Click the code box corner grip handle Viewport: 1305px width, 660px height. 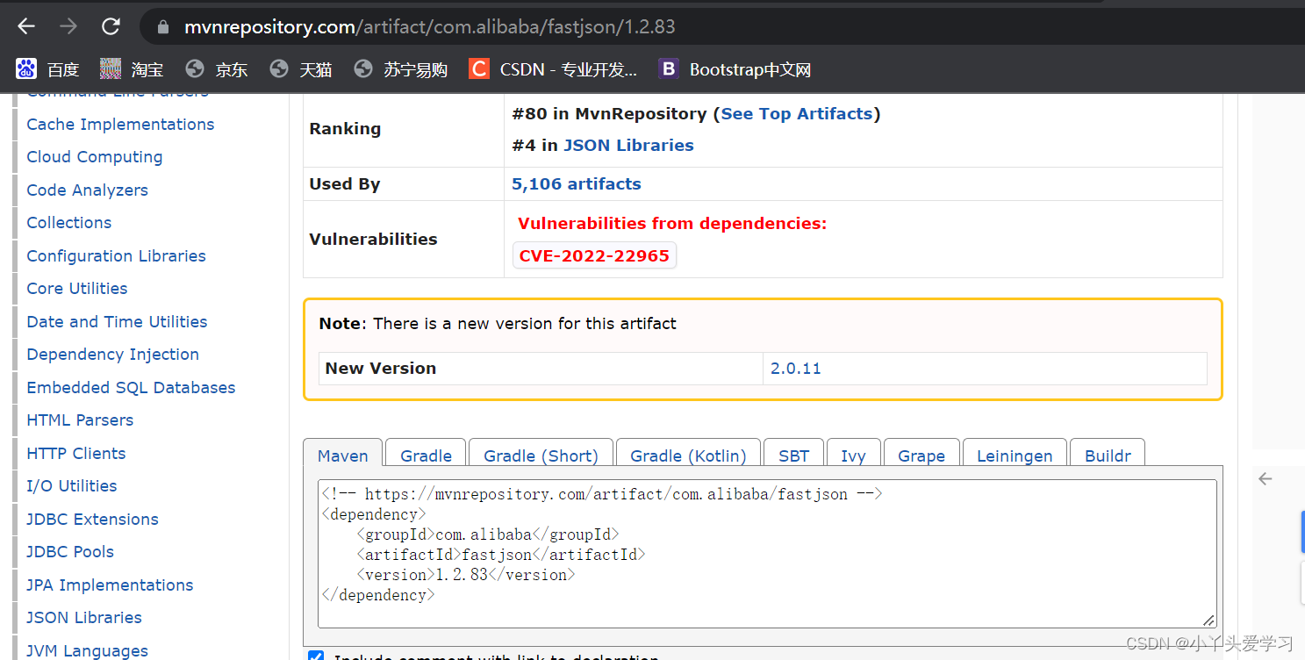[x=1208, y=620]
